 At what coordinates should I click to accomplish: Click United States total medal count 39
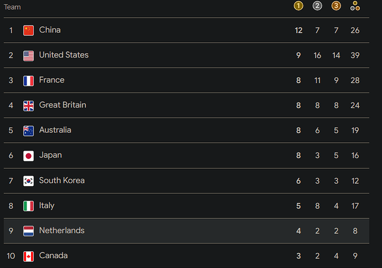(x=355, y=55)
